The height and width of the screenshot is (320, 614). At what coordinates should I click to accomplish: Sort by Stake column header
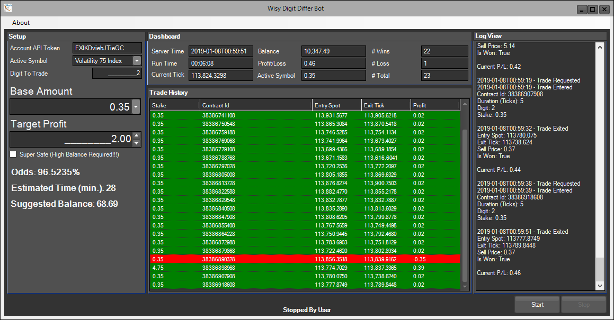point(175,105)
